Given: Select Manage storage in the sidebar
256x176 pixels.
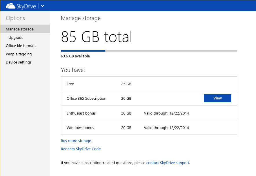Looking at the screenshot, I should pyautogui.click(x=20, y=29).
